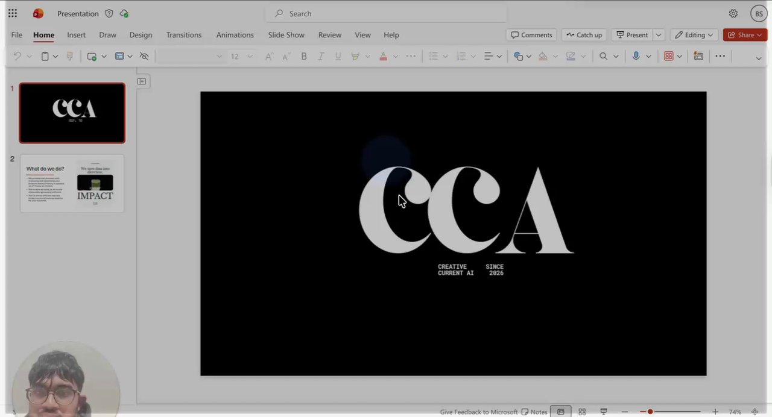The width and height of the screenshot is (772, 417).
Task: Expand the Present dropdown arrow
Action: [x=659, y=35]
